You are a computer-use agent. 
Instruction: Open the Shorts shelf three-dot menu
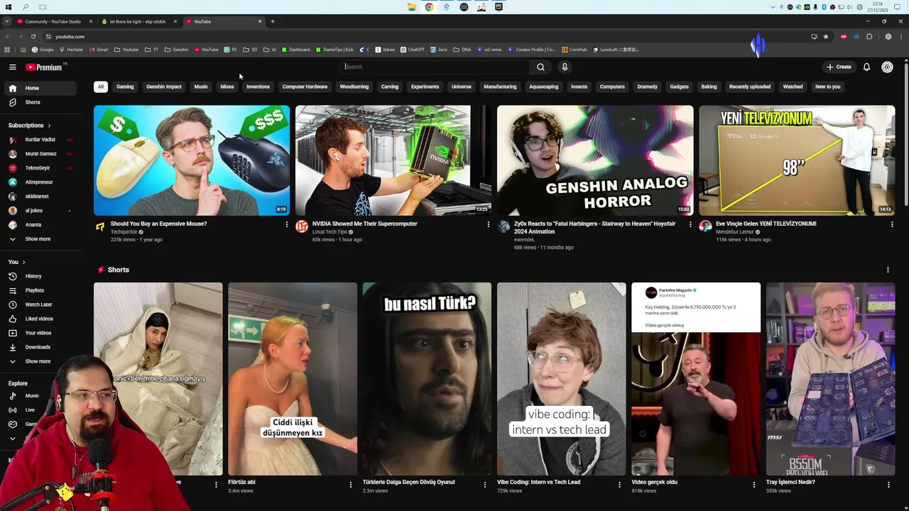pos(888,270)
